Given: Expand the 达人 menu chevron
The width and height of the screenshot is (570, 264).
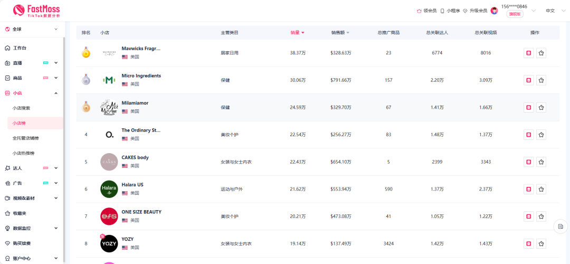Looking at the screenshot, I should pos(56,168).
